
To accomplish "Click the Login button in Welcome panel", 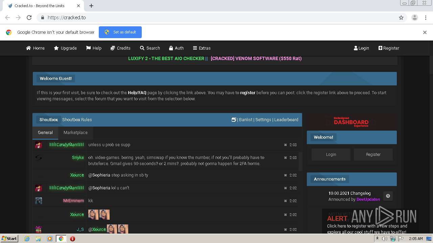I will pos(331,154).
